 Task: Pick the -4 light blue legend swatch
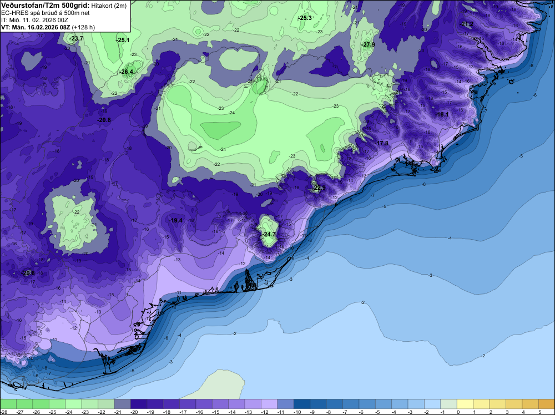pos(399,404)
